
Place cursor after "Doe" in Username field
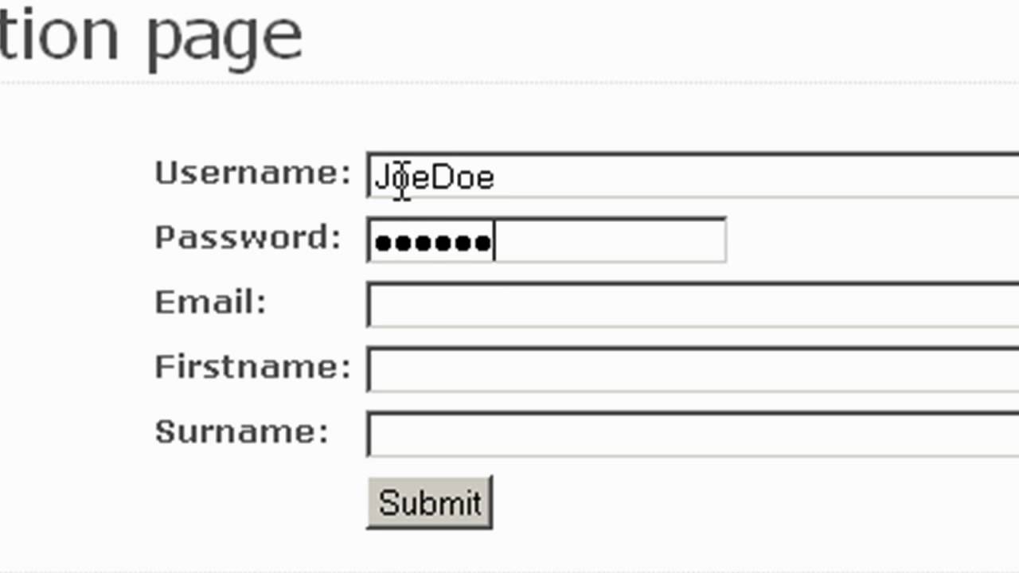click(x=496, y=177)
